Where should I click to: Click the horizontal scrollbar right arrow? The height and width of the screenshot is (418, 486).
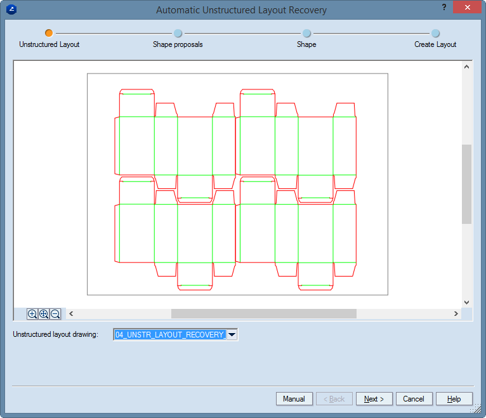(x=456, y=313)
